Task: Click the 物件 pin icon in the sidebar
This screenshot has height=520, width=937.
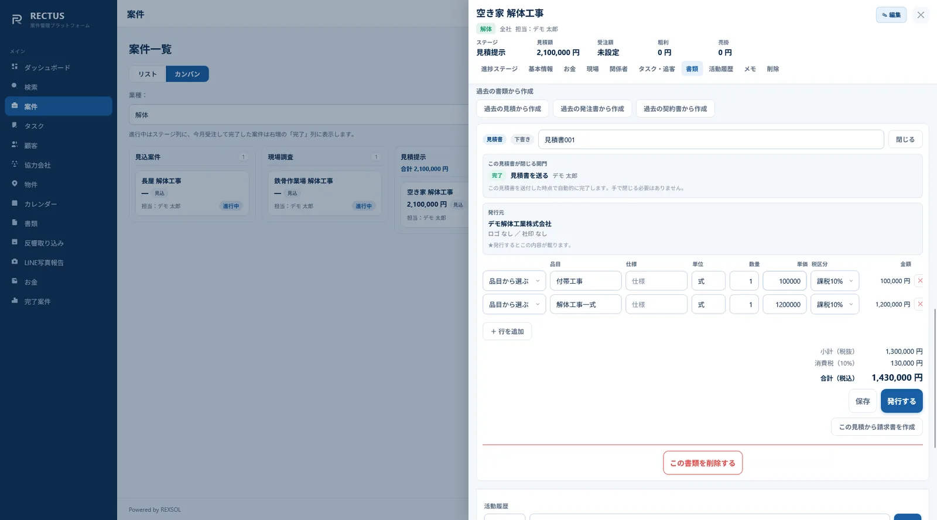Action: point(15,184)
